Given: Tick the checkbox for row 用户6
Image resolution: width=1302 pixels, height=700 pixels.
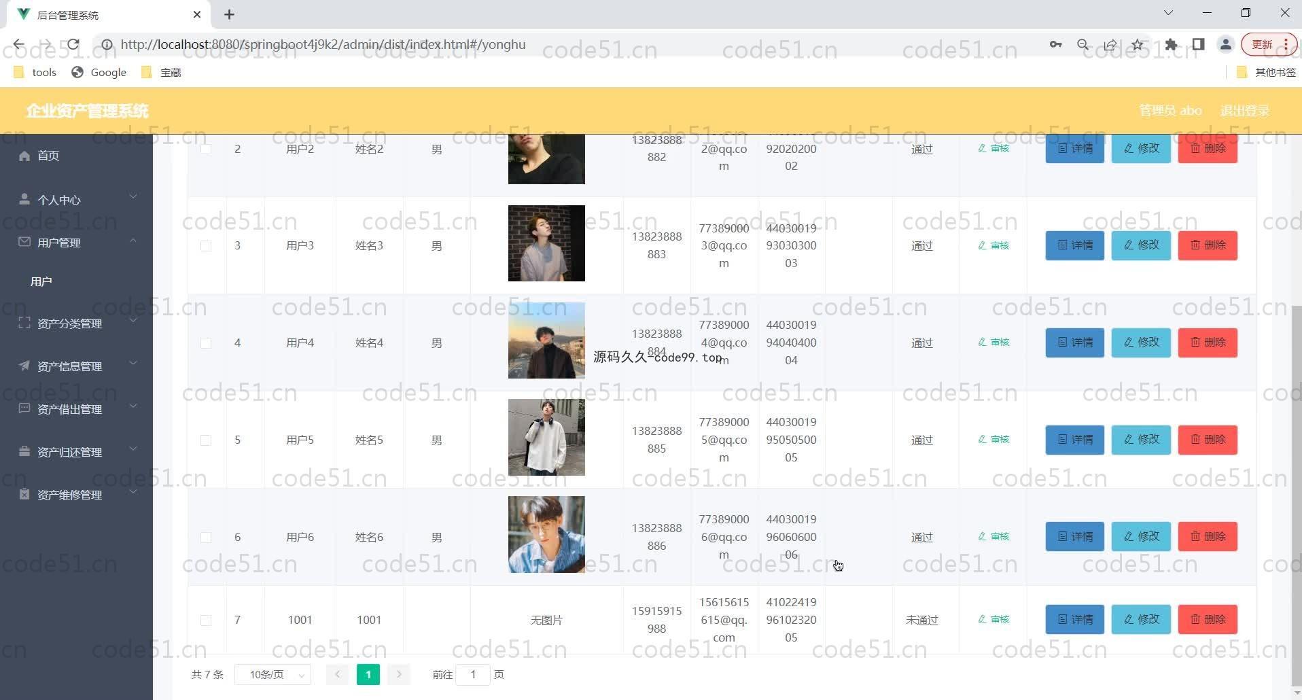Looking at the screenshot, I should (x=206, y=538).
